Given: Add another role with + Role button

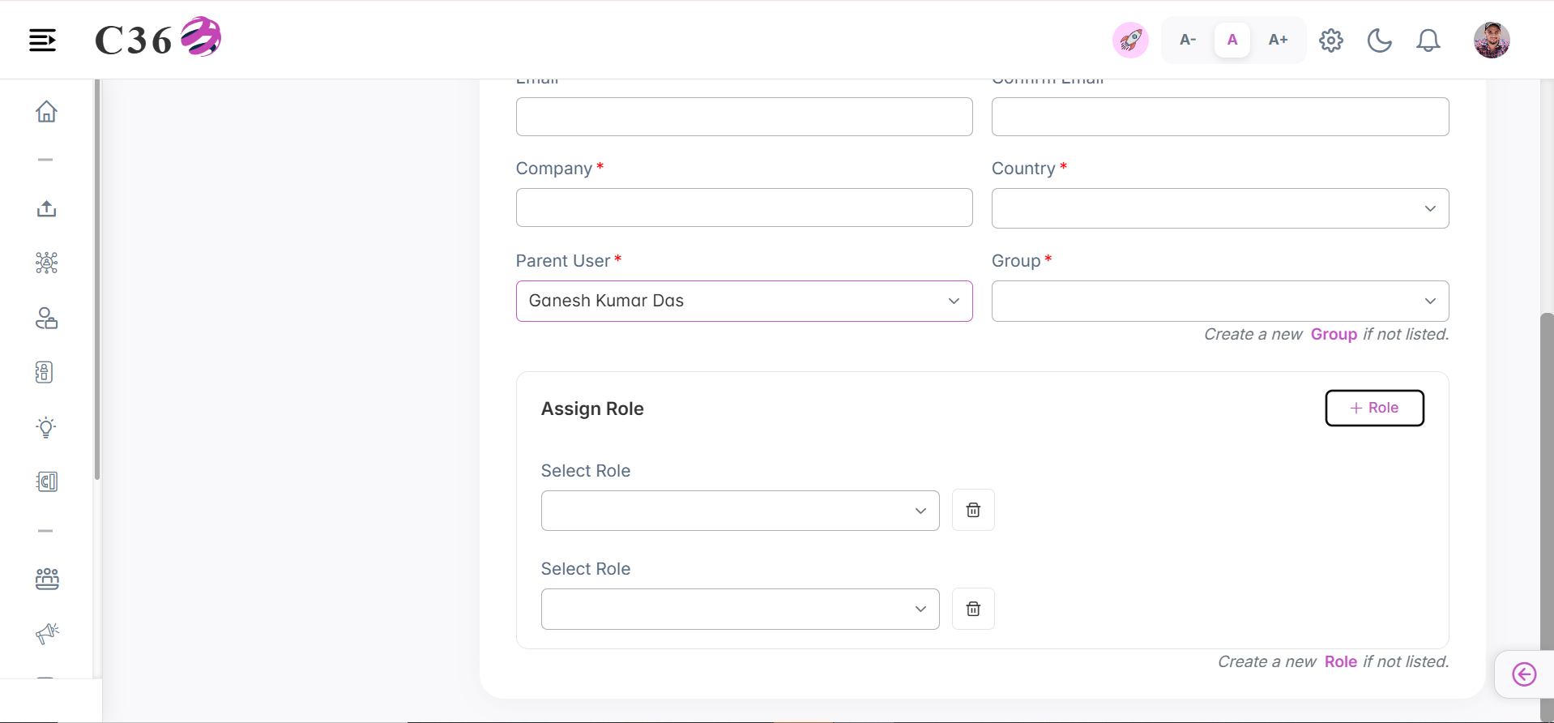Looking at the screenshot, I should (x=1374, y=408).
